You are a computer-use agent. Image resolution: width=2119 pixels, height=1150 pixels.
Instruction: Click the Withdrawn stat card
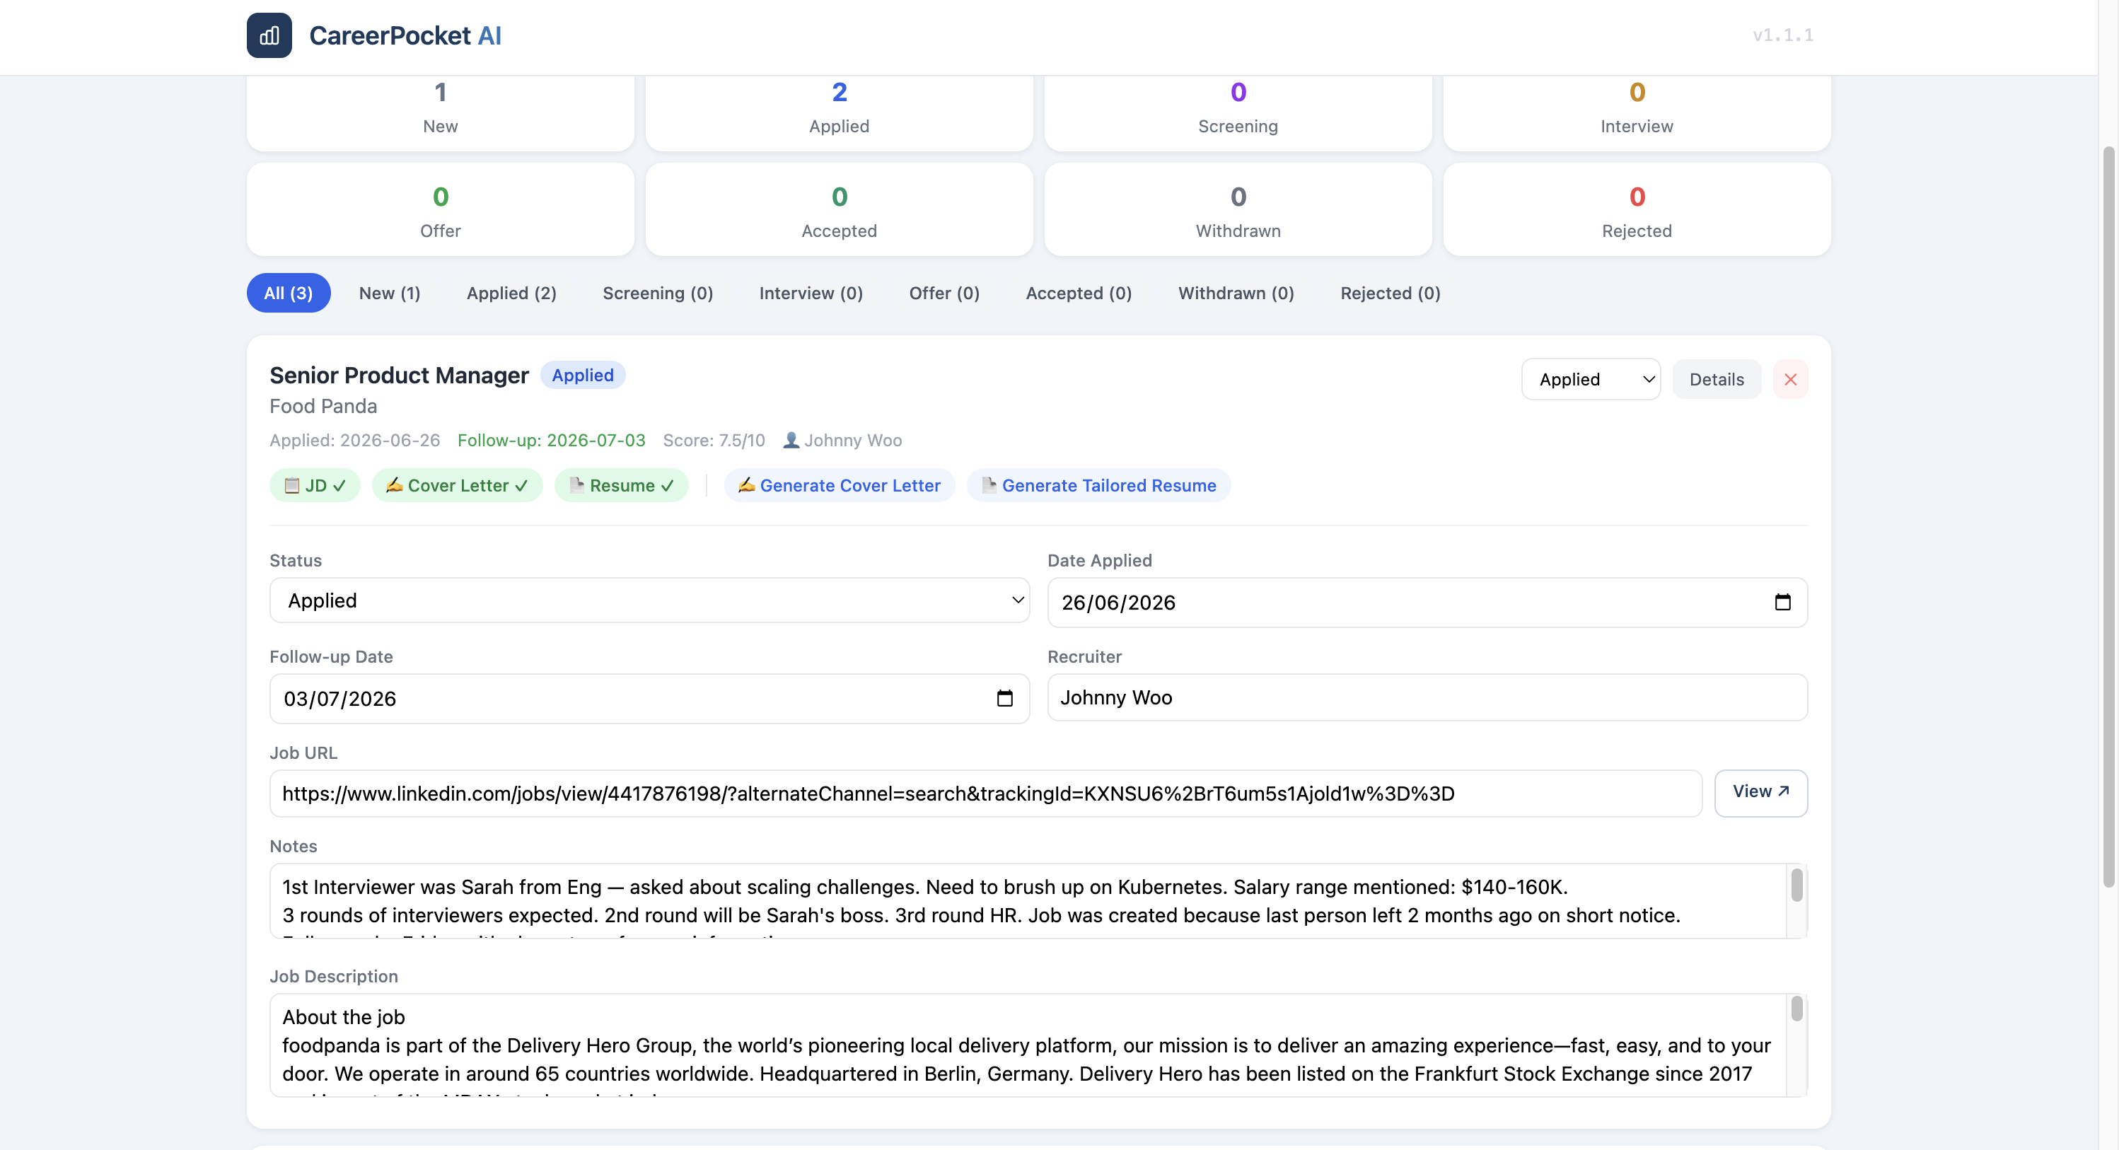(1238, 210)
